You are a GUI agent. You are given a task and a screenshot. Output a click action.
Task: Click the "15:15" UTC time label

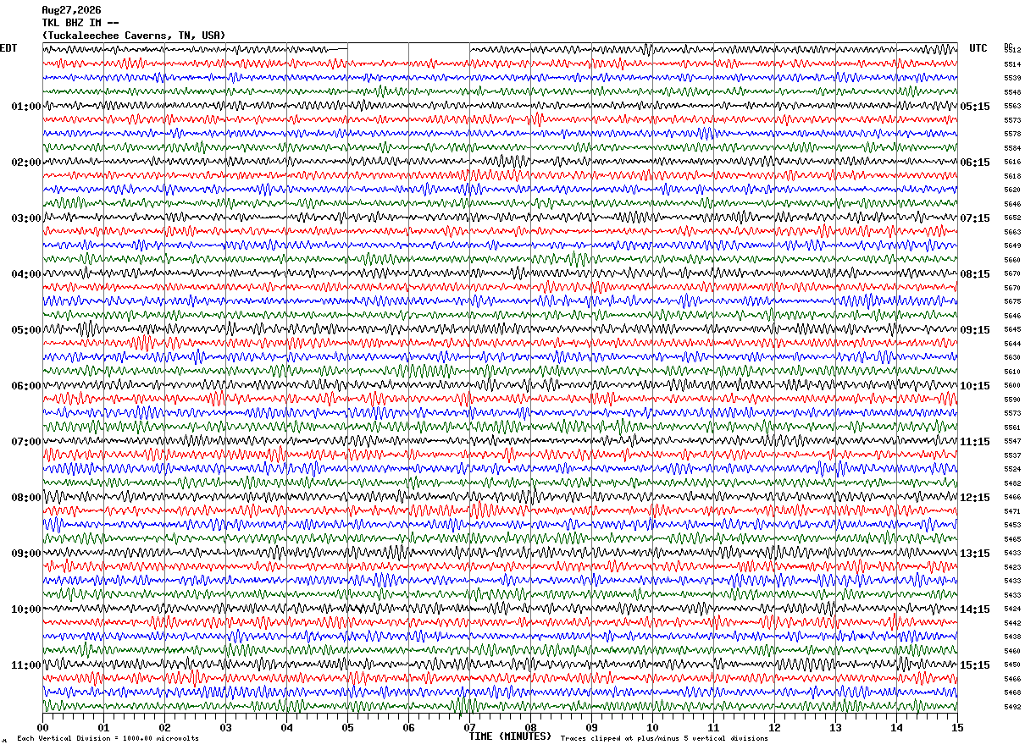(x=975, y=665)
